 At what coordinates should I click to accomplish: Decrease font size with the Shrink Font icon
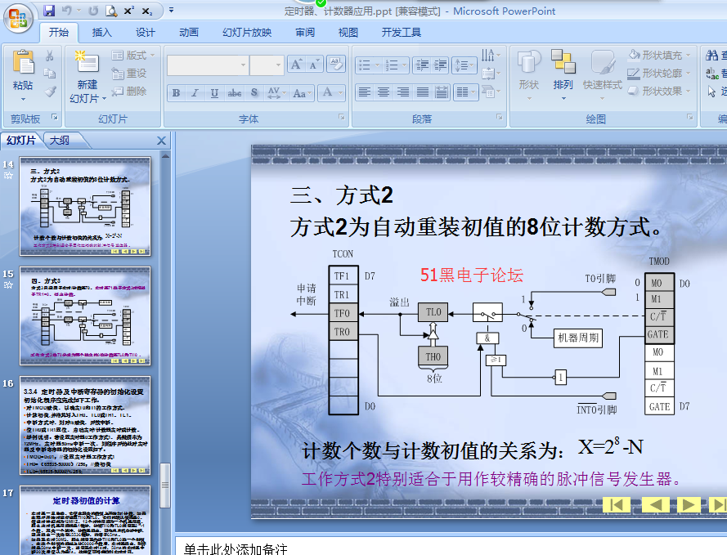[314, 65]
